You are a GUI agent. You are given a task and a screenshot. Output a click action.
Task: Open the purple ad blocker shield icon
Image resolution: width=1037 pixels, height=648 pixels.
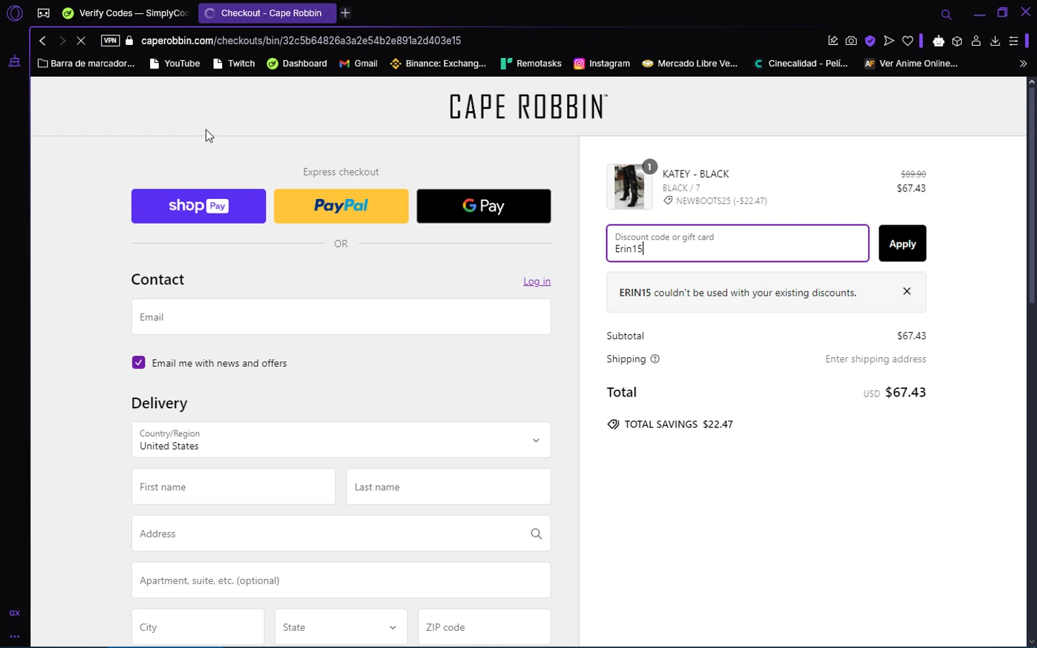click(x=870, y=41)
